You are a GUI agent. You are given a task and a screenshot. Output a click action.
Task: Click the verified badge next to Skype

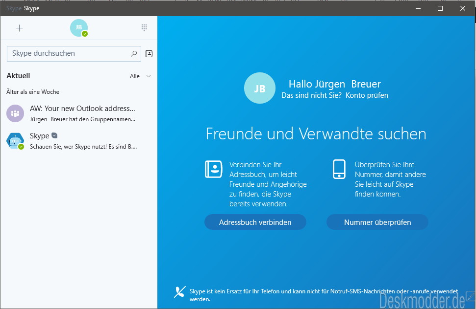pyautogui.click(x=54, y=135)
